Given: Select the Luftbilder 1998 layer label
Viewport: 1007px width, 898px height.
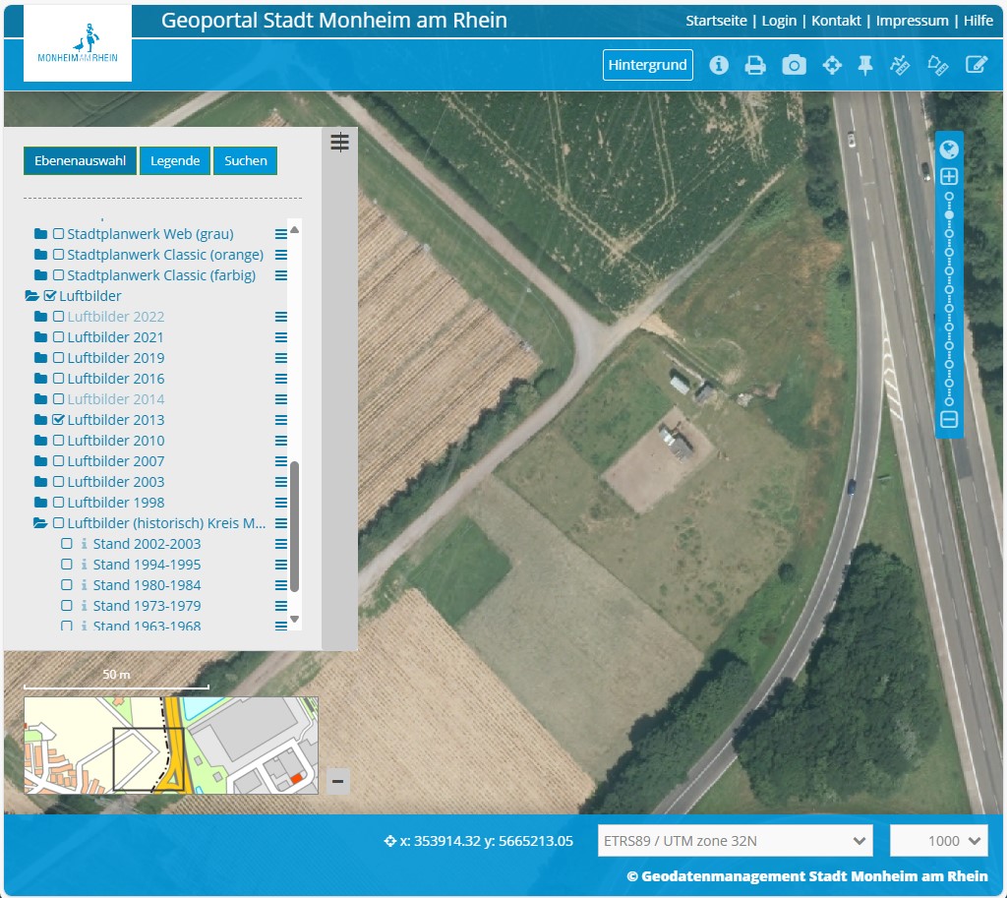Looking at the screenshot, I should (x=116, y=503).
